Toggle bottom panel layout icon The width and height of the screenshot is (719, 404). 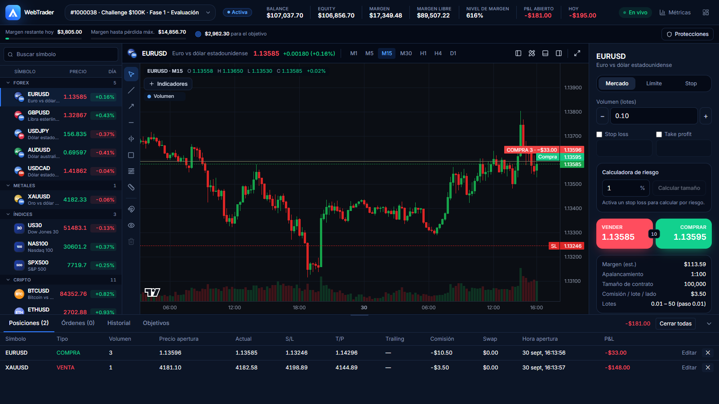pyautogui.click(x=545, y=53)
